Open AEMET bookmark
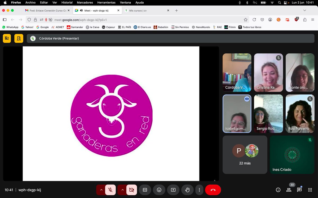 coord(58,27)
